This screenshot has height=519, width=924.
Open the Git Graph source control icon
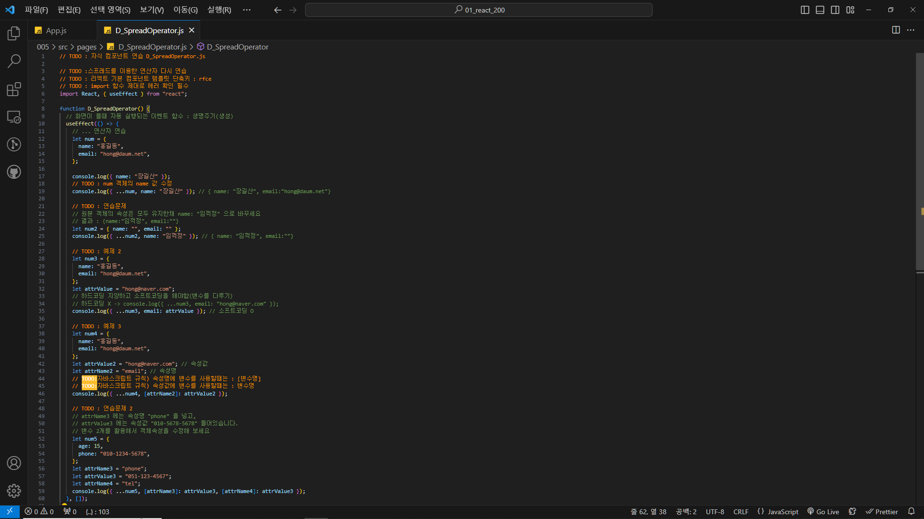point(14,145)
